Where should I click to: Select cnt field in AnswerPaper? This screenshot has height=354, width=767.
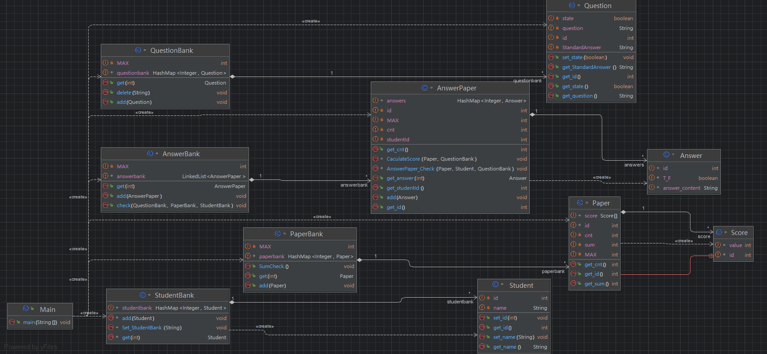tap(450, 130)
